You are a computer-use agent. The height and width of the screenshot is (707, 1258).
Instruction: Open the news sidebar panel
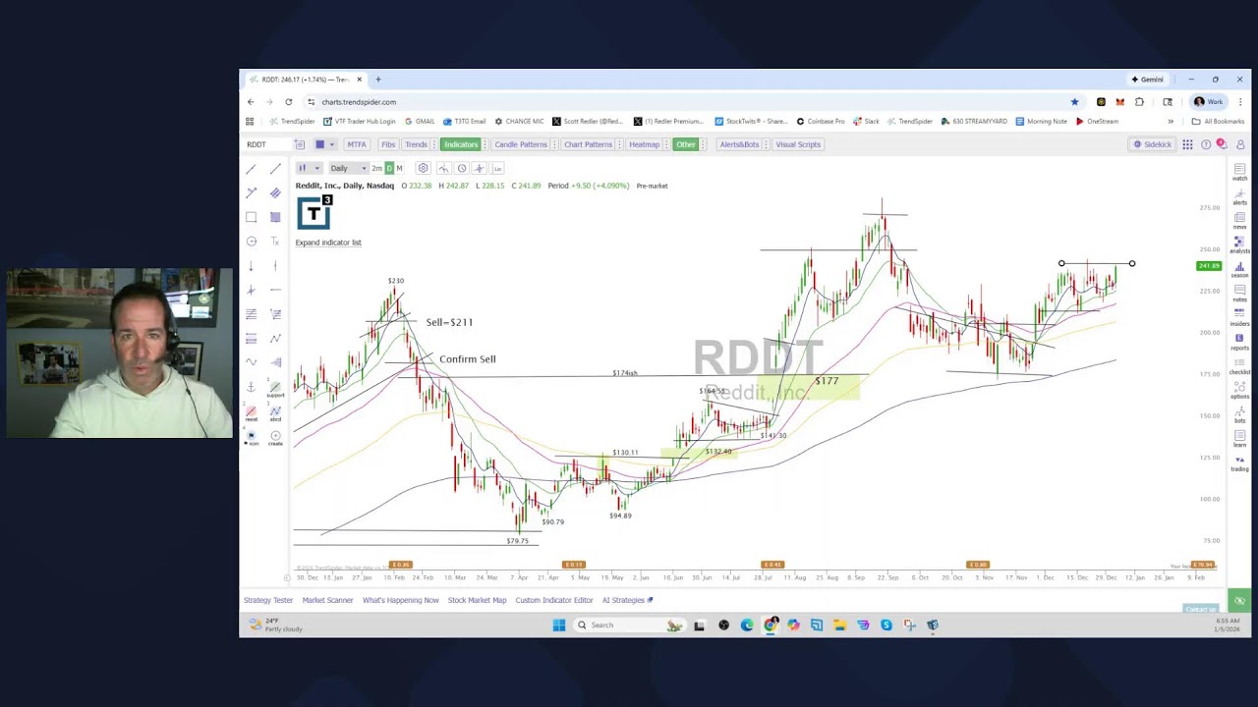tap(1239, 220)
